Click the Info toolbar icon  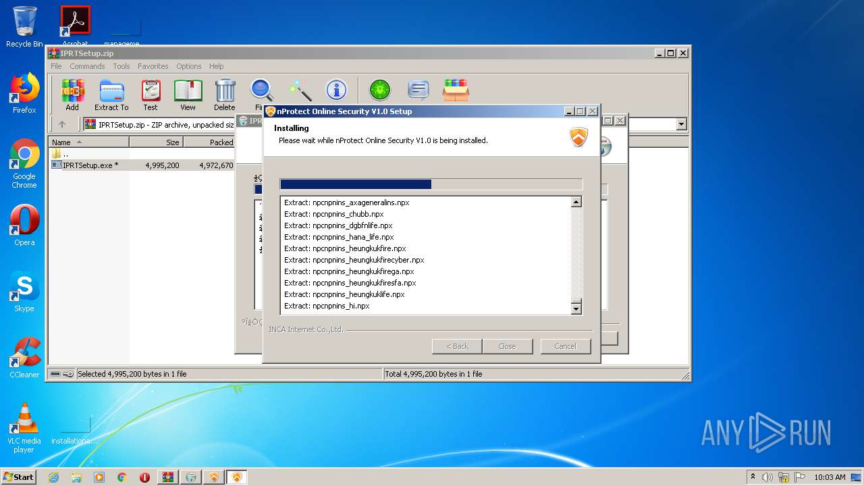pyautogui.click(x=336, y=90)
